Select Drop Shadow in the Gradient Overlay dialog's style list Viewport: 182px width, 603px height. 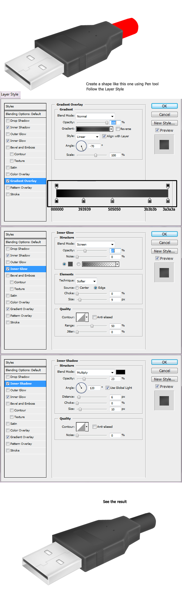click(x=20, y=121)
